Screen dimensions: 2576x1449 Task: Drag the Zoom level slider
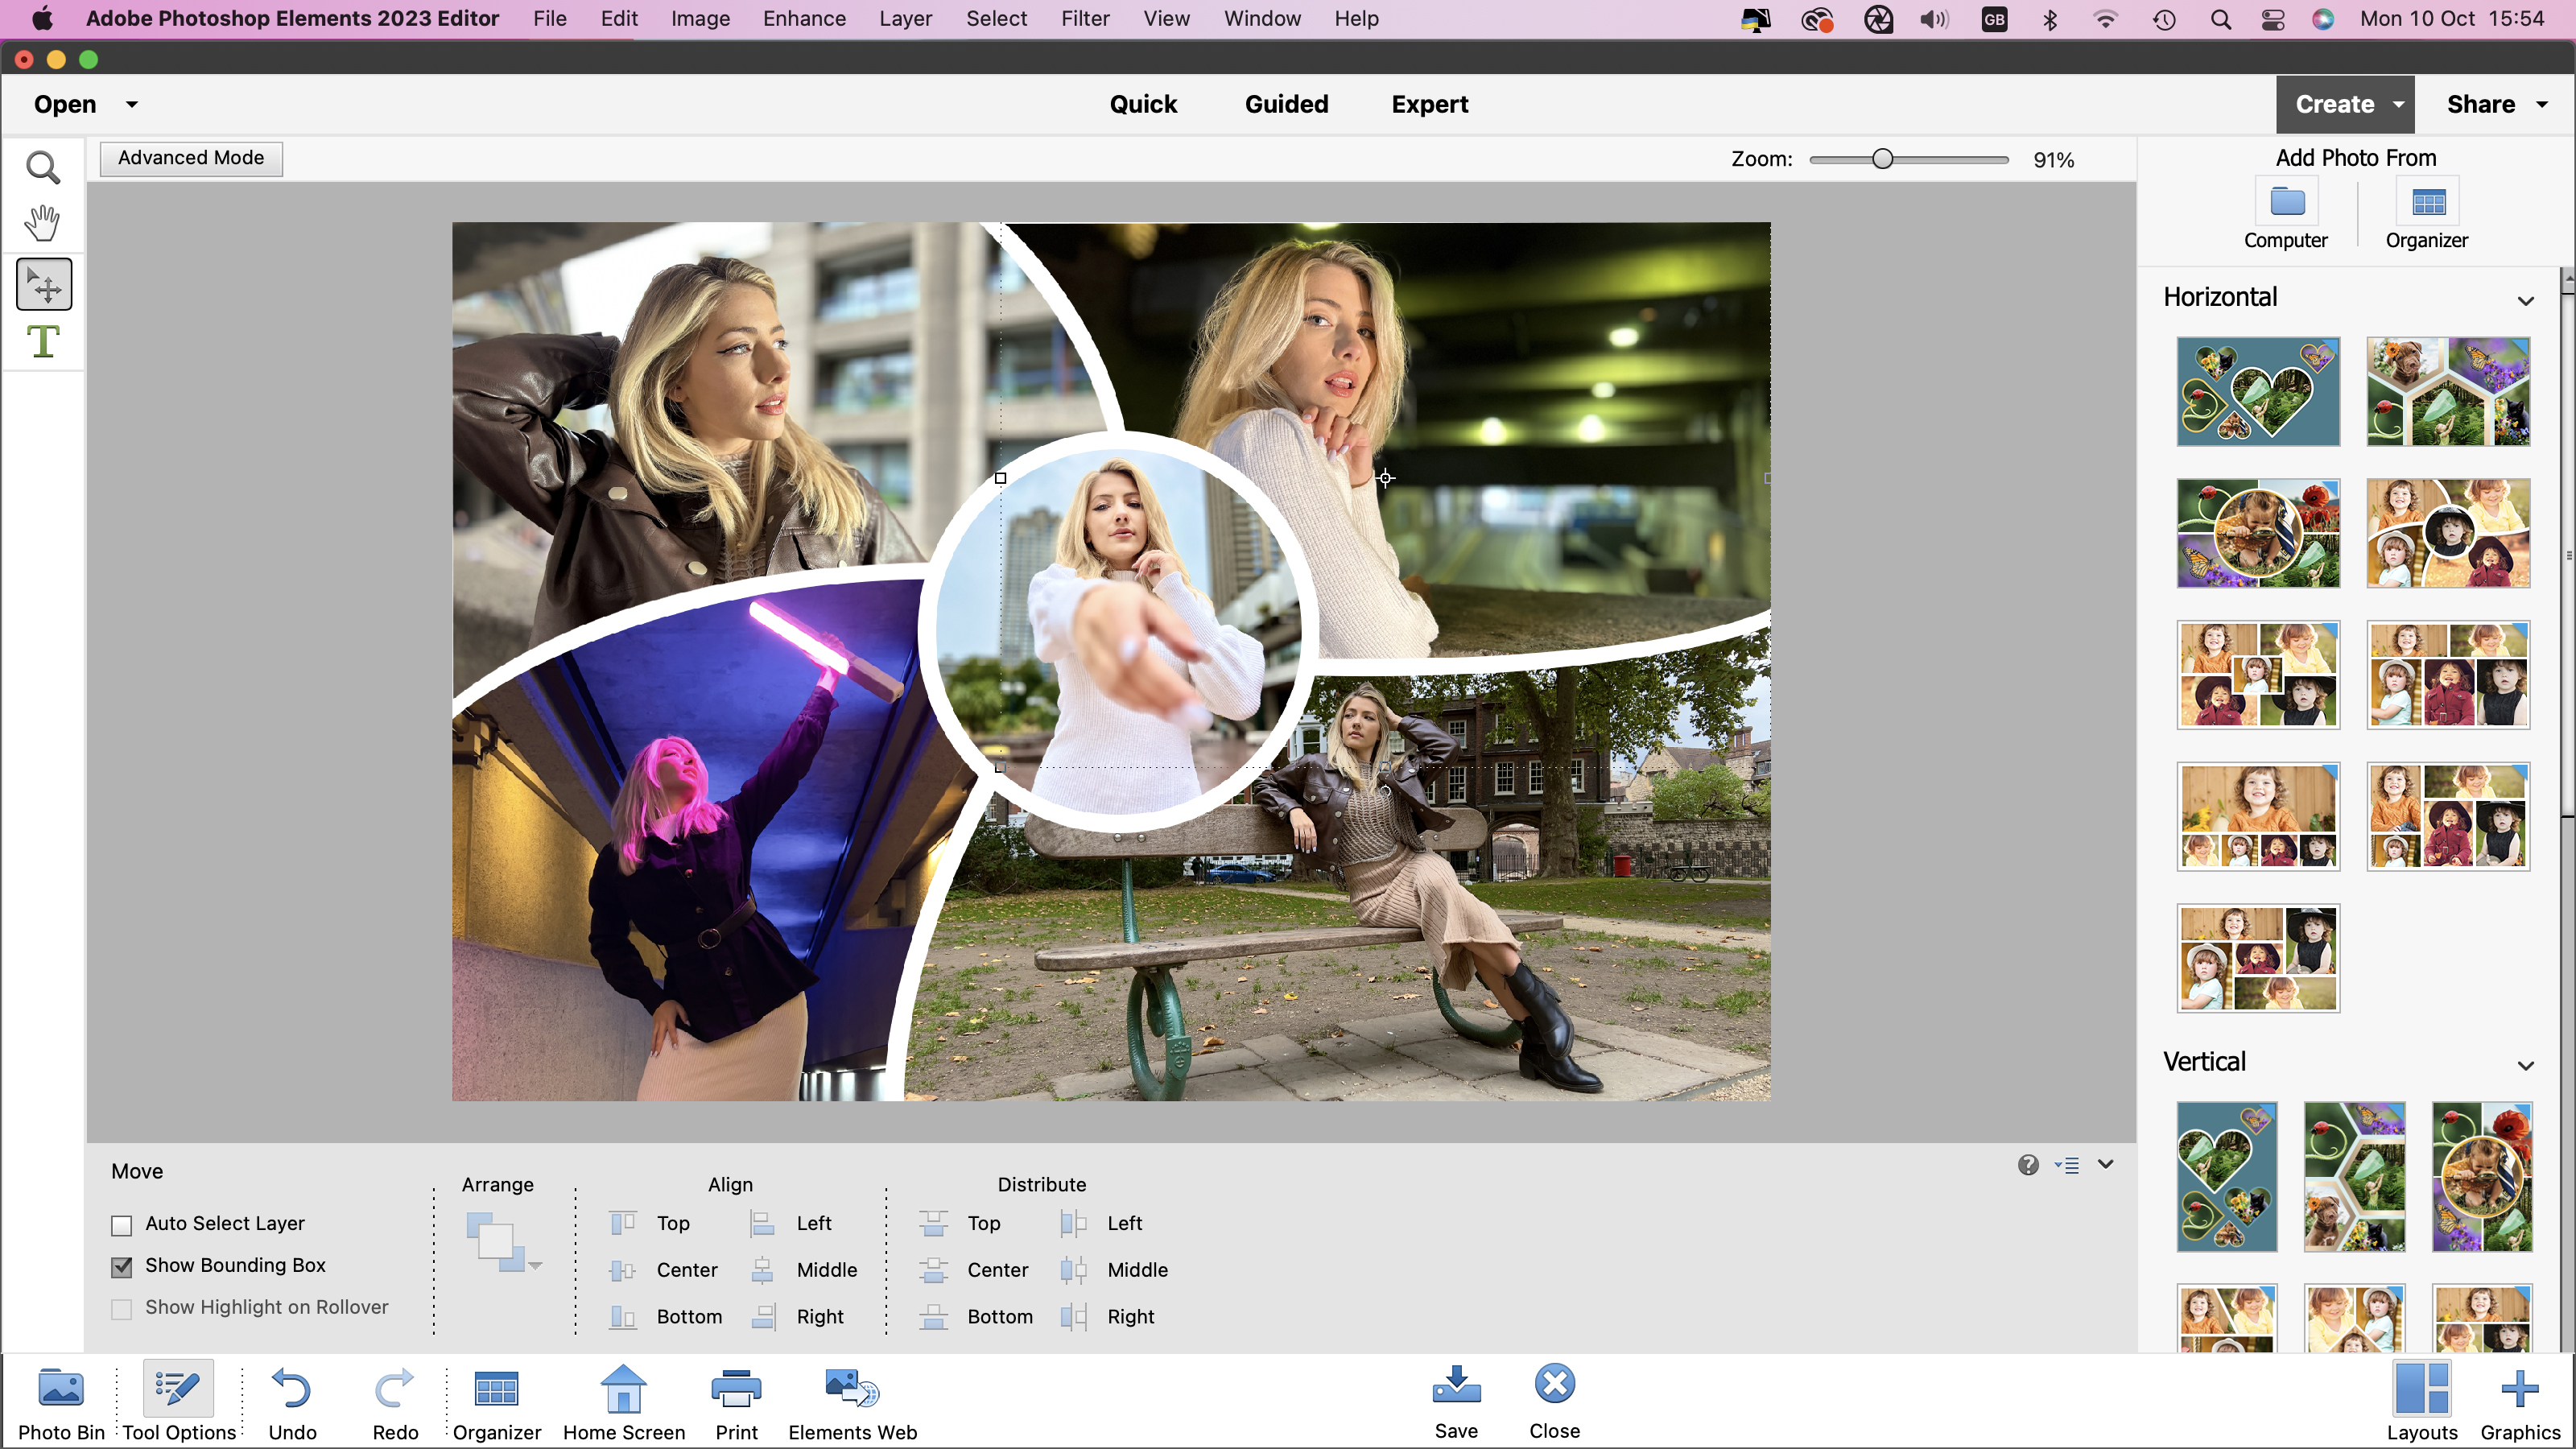coord(1880,158)
